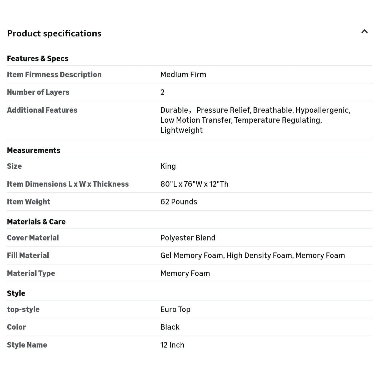Image resolution: width=379 pixels, height=379 pixels.
Task: Click the Fill Material label
Action: 28,255
